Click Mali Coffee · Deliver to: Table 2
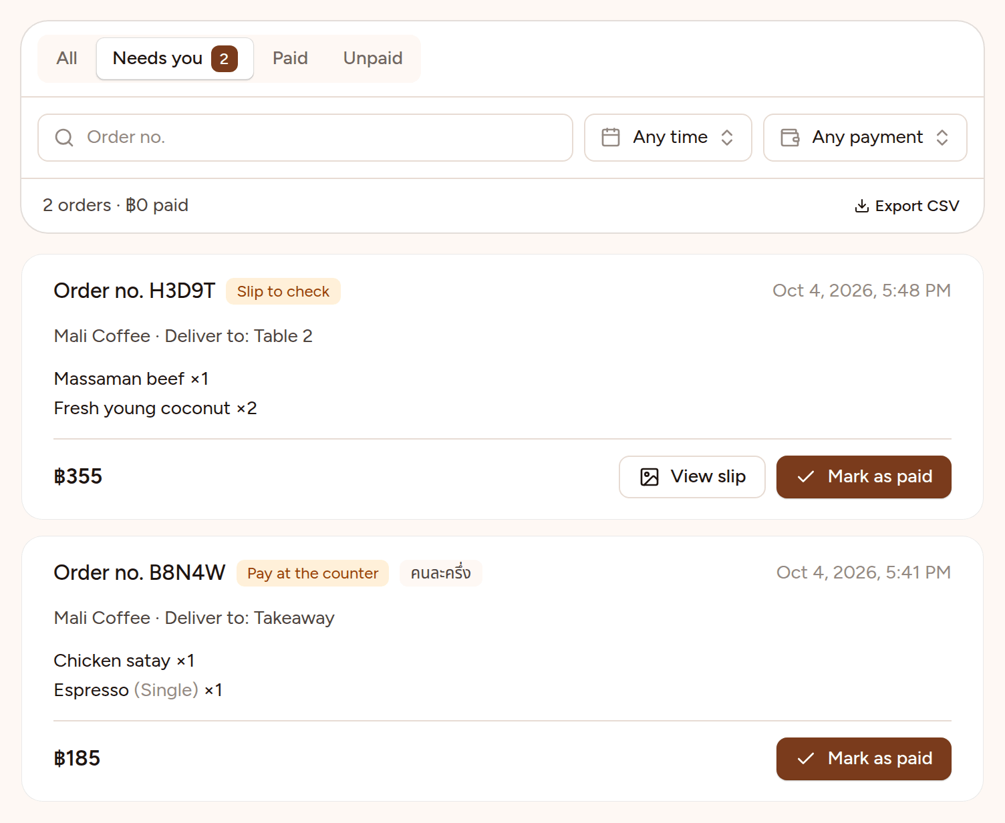This screenshot has width=1005, height=823. [183, 336]
